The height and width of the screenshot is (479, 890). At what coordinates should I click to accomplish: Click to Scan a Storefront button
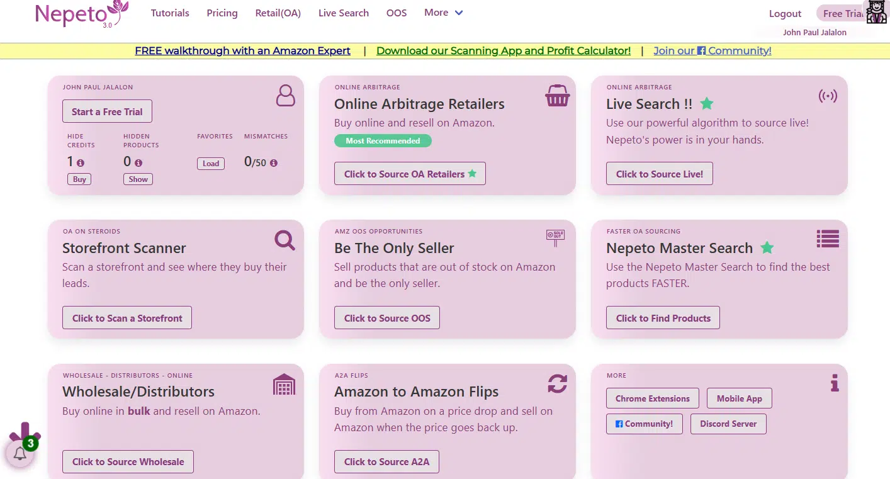(x=127, y=318)
